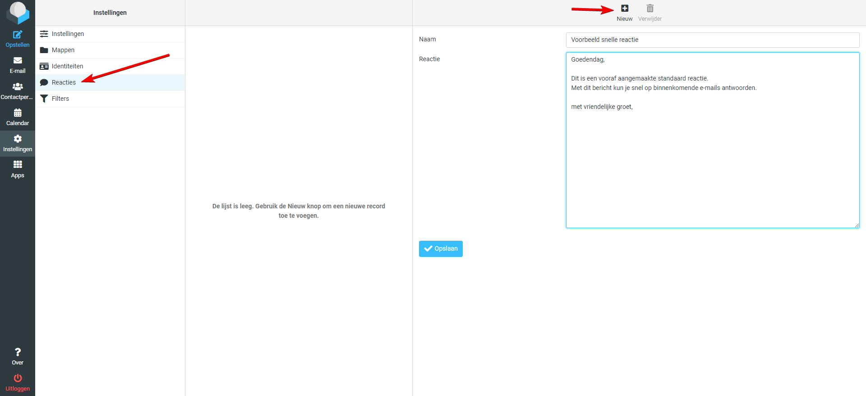The height and width of the screenshot is (396, 866).
Task: Click the Reactie textarea resize handle
Action: 857,225
